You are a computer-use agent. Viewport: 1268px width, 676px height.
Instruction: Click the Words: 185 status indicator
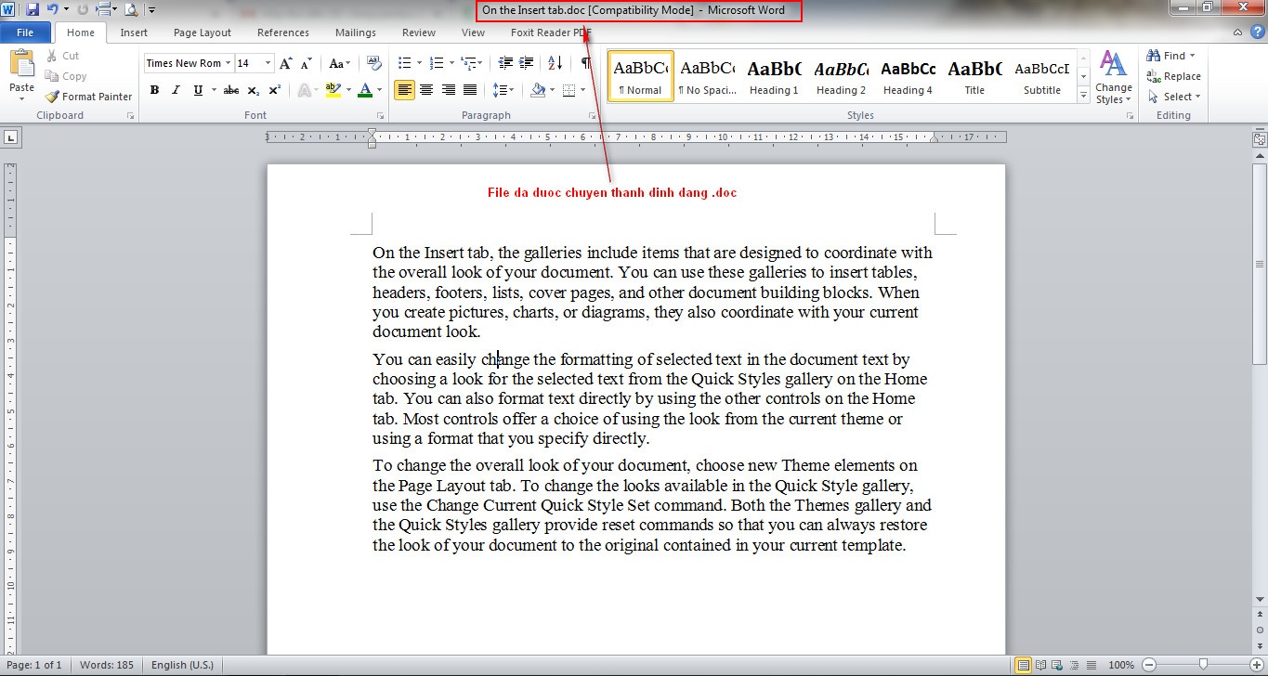pos(107,665)
